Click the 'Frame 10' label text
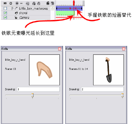This screenshot has width=135, height=124. click(10, 69)
